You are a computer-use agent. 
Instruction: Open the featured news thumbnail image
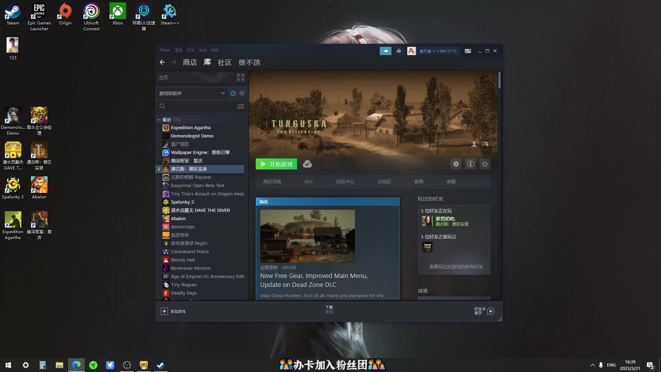307,236
